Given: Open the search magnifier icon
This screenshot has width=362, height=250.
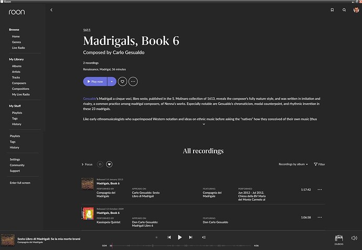Looking at the screenshot, I should [344, 10].
